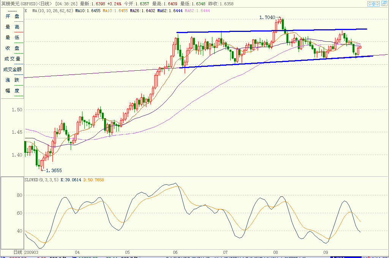Click the 最低:1.6348 header value
This screenshot has height=258, width=389.
pyautogui.click(x=193, y=4)
